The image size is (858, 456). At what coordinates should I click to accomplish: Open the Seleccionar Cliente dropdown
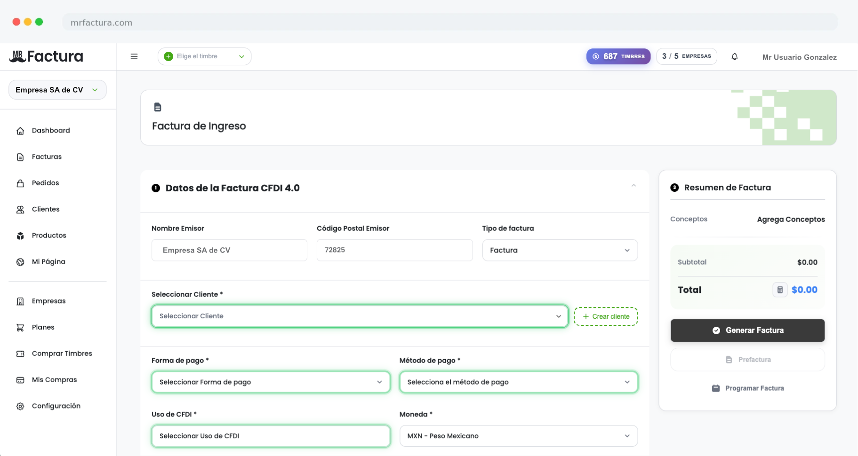(360, 316)
